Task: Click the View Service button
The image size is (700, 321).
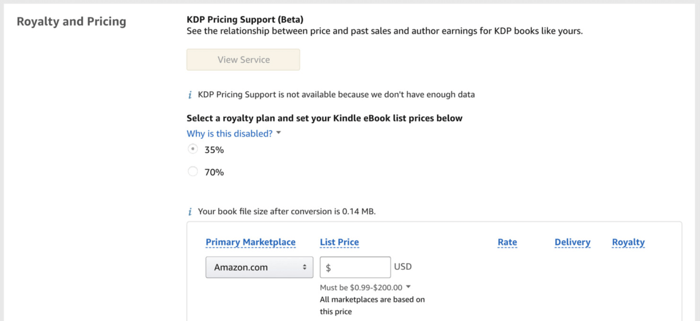Action: tap(243, 60)
